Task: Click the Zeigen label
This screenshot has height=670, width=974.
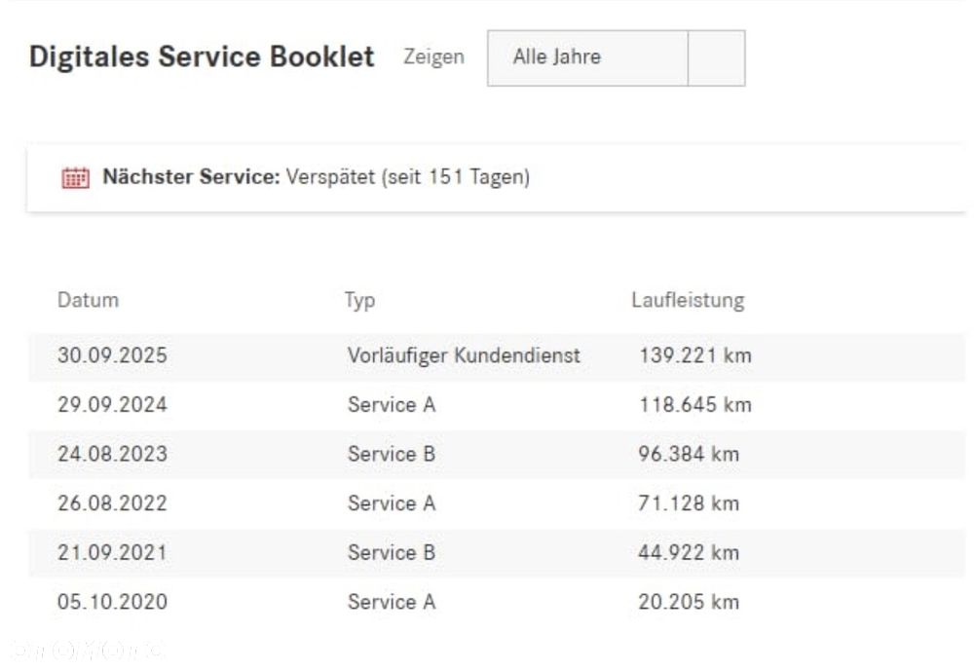Action: pos(433,57)
